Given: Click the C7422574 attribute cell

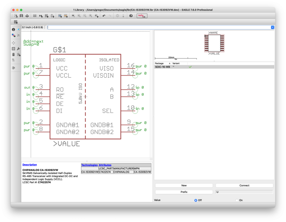Looking at the screenshot, I should point(106,172).
